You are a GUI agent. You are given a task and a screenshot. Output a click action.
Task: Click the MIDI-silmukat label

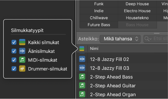point(43,60)
